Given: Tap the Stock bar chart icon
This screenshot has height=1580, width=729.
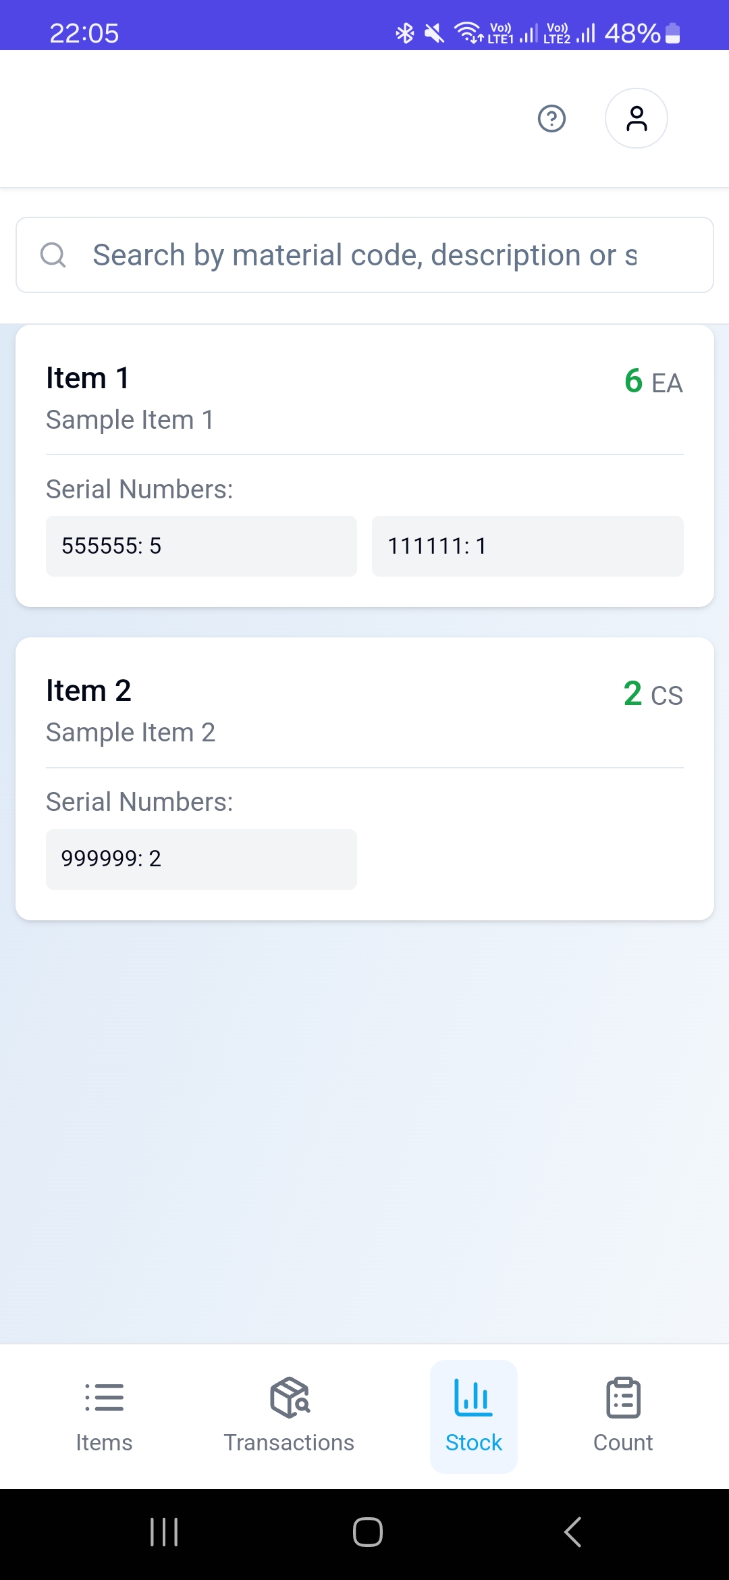Looking at the screenshot, I should point(473,1397).
